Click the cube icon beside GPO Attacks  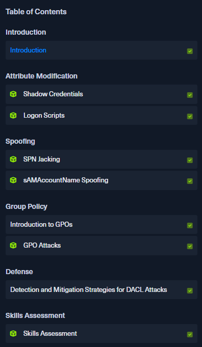point(13,245)
